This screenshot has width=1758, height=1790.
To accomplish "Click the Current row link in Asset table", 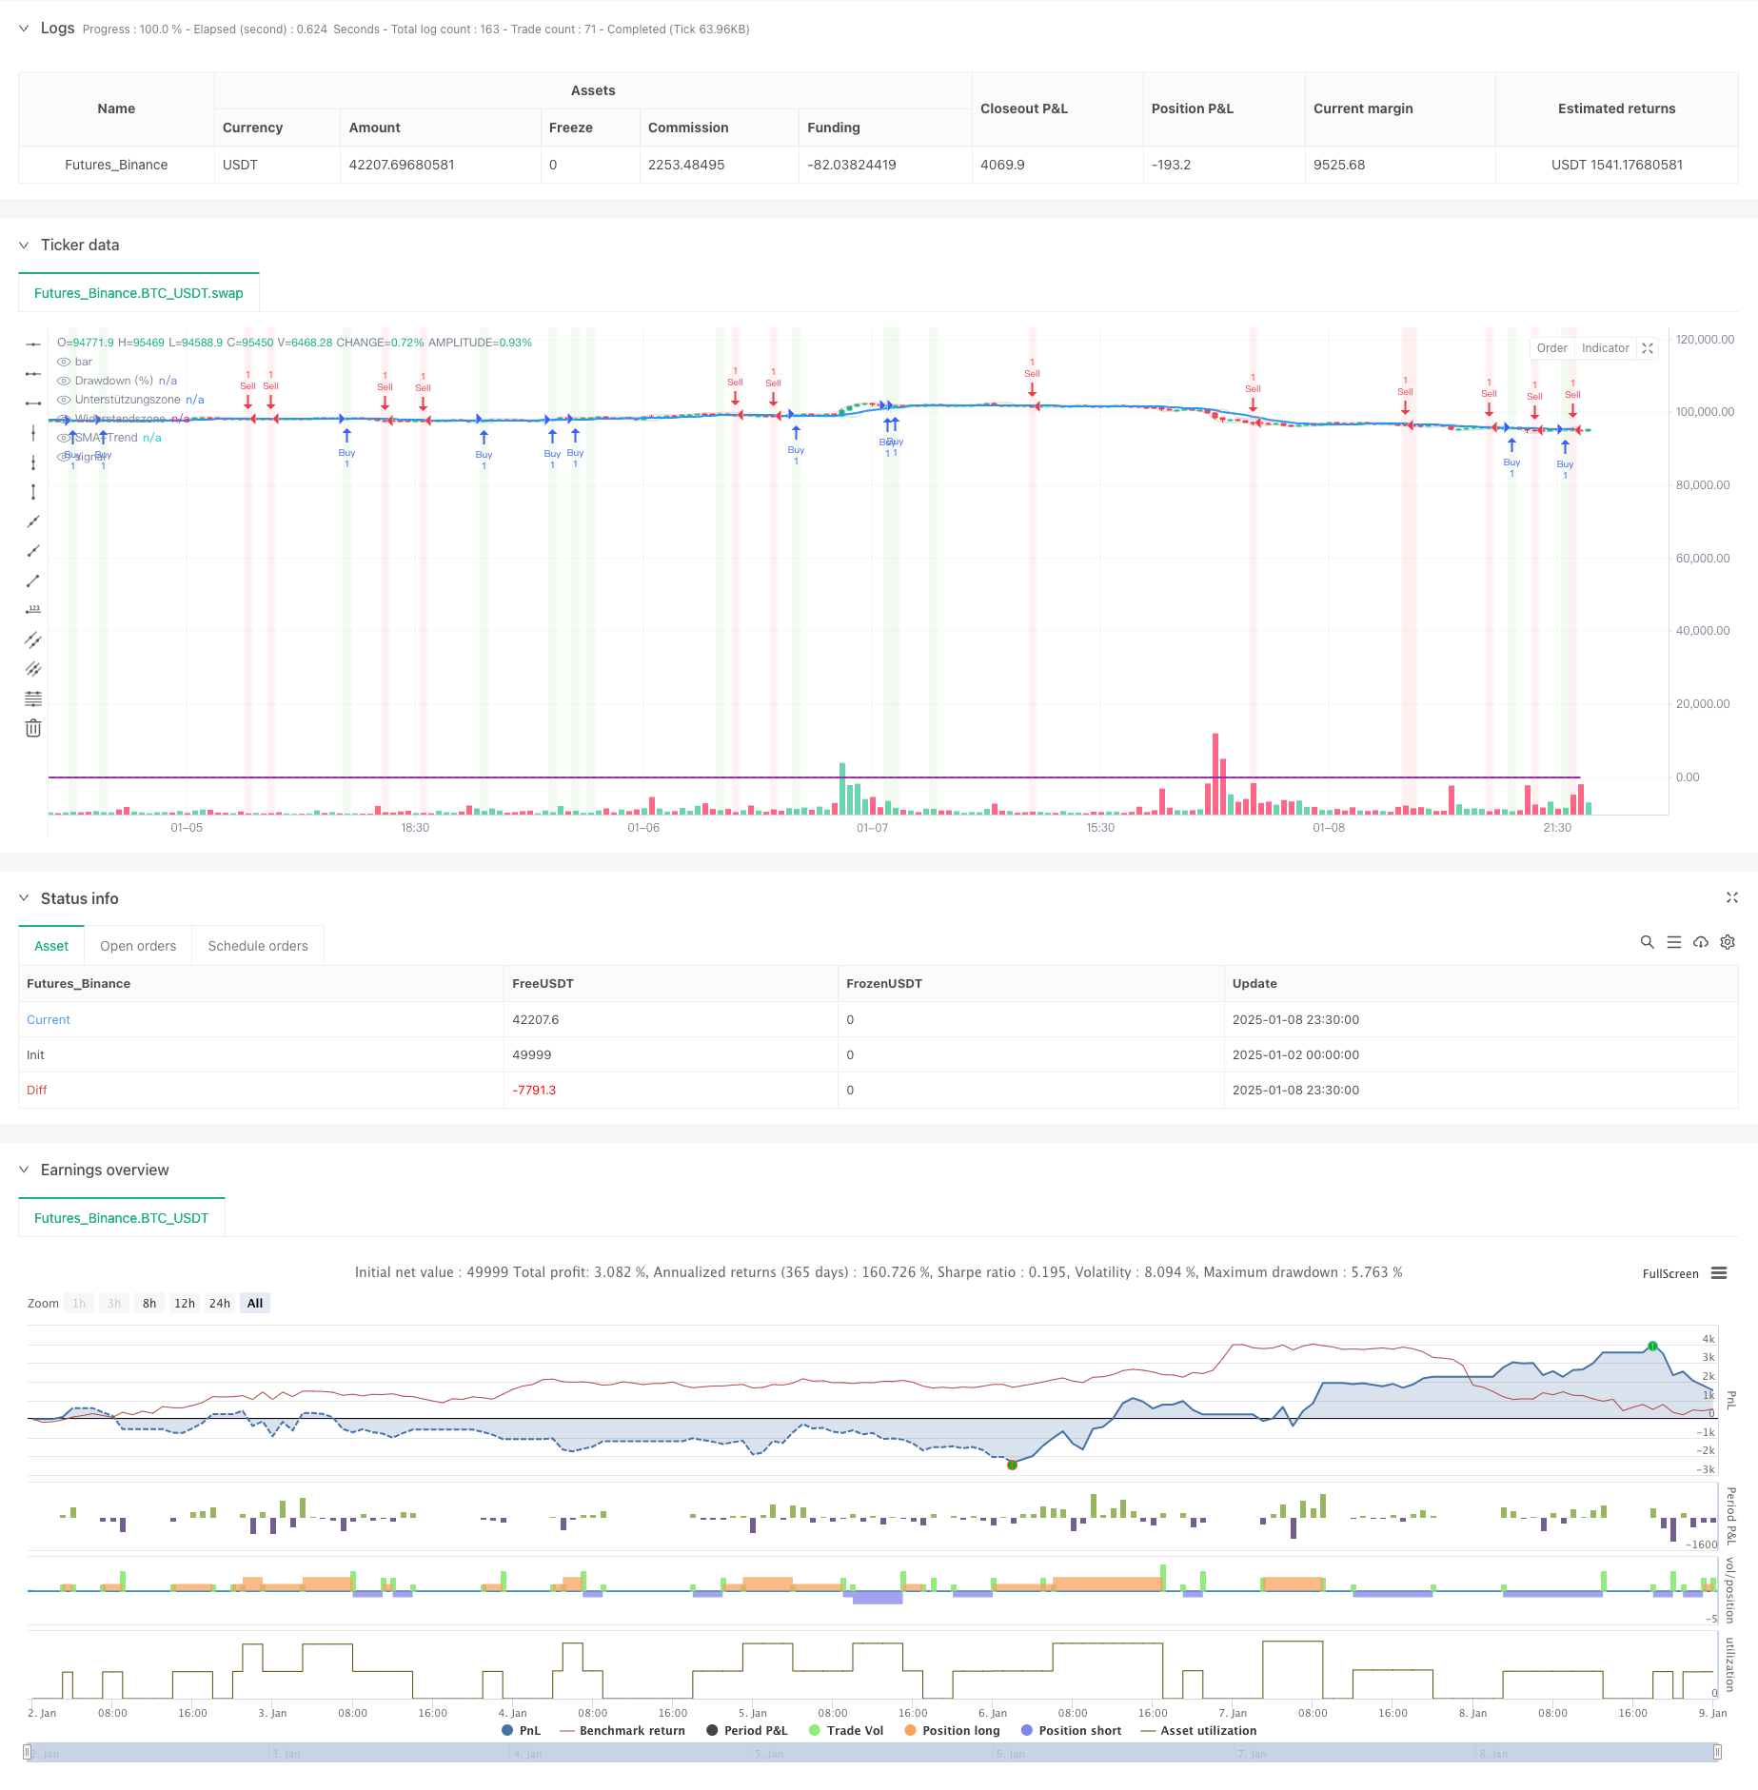I will (x=49, y=1019).
